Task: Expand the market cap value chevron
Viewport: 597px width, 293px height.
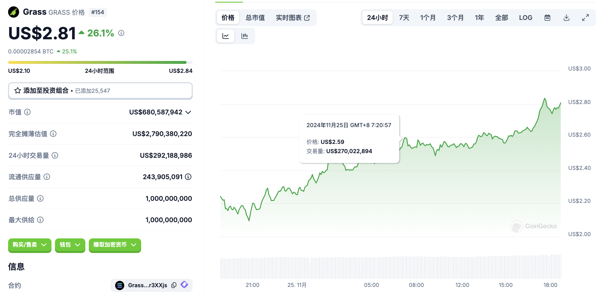Action: tap(188, 112)
